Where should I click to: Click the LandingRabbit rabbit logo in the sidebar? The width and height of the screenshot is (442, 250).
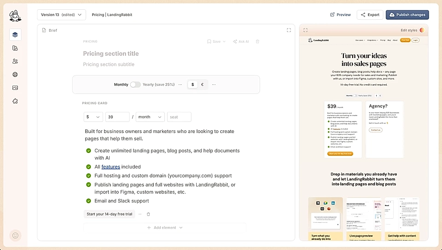click(15, 16)
